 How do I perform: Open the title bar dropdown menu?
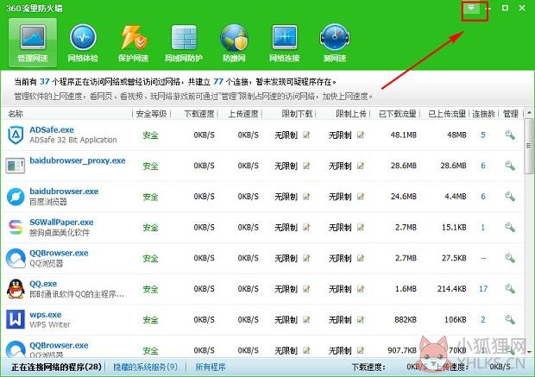point(471,8)
